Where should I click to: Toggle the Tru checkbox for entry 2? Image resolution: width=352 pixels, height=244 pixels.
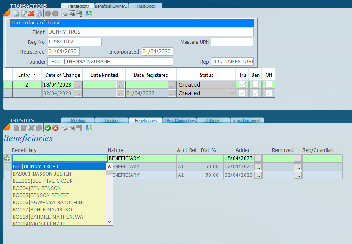[242, 84]
